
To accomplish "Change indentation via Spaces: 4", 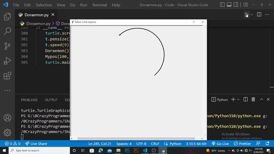I will pyautogui.click(x=124, y=144).
